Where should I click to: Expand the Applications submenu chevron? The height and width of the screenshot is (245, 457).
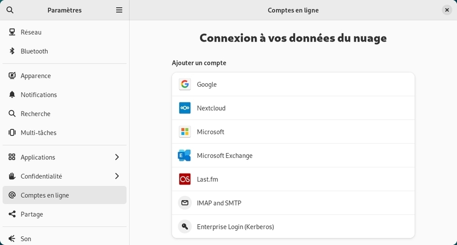117,157
